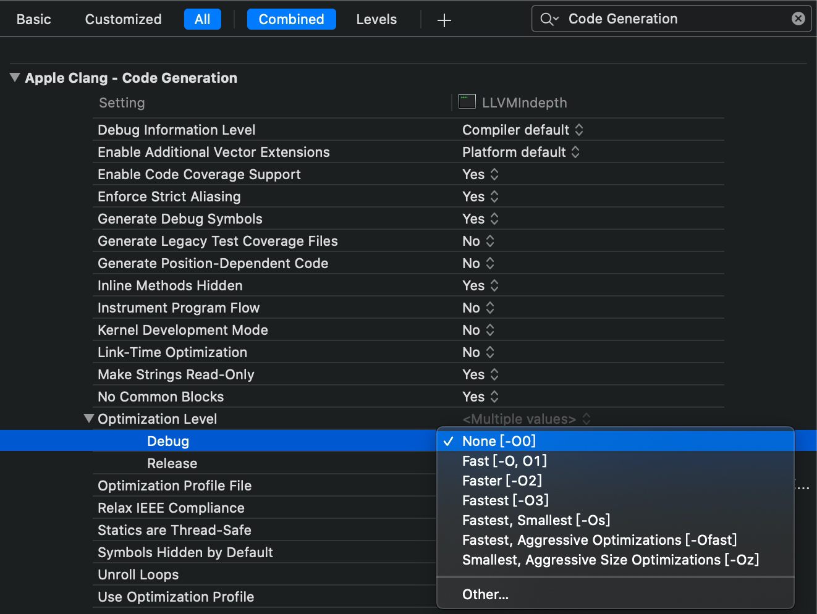The image size is (817, 614).
Task: Change Enable Code Coverage Support value
Action: [x=480, y=174]
